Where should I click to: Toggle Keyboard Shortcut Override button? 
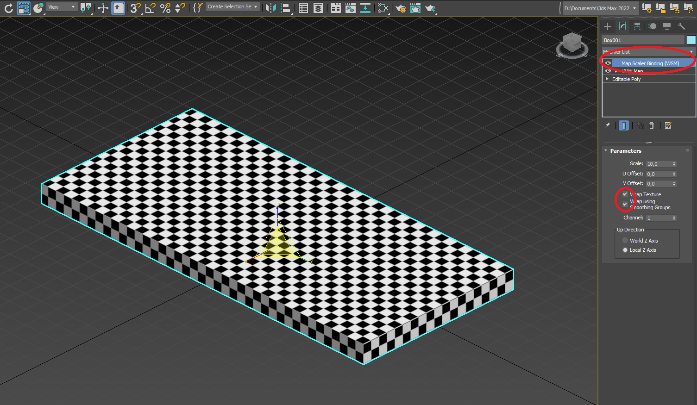point(118,8)
